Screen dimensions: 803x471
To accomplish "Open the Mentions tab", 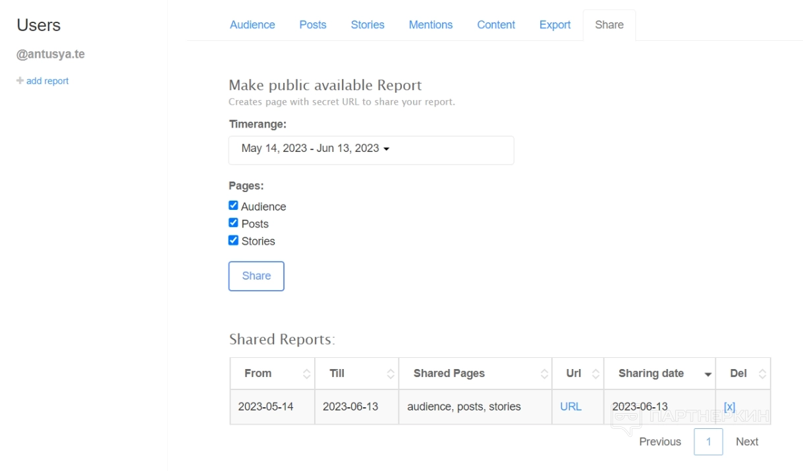I will (430, 25).
